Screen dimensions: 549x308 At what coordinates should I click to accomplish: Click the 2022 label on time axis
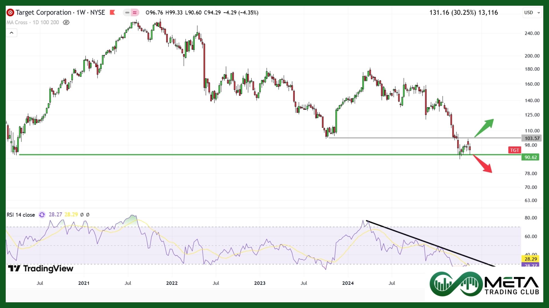click(x=172, y=283)
